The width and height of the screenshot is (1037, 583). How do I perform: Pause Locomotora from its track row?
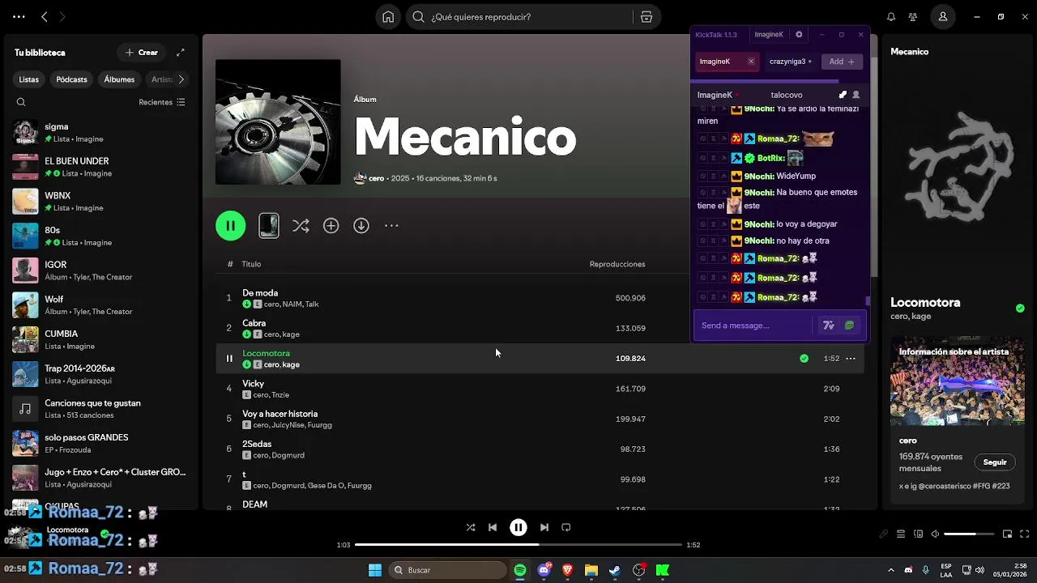[x=229, y=359]
